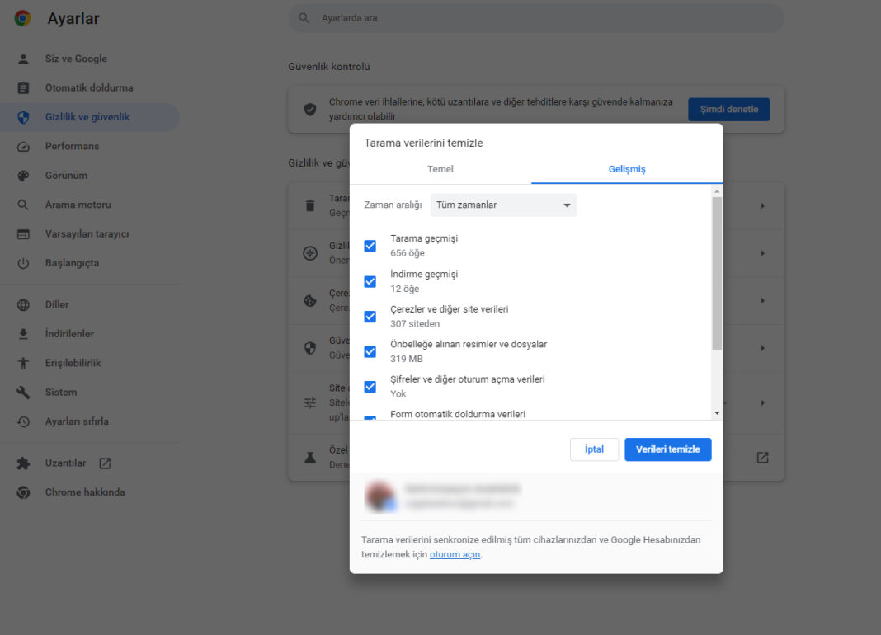This screenshot has height=635, width=881.
Task: Switch to the Temel tab
Action: [440, 168]
